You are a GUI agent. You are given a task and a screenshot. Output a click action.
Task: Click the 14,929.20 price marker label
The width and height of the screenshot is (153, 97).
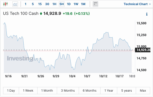(x=143, y=50)
